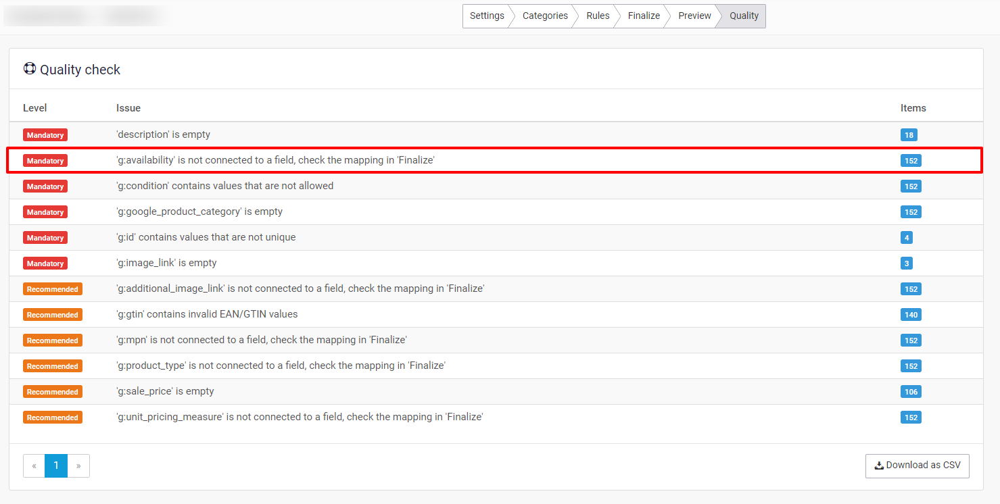
Task: Click the 4 items badge for g:id
Action: coord(907,238)
